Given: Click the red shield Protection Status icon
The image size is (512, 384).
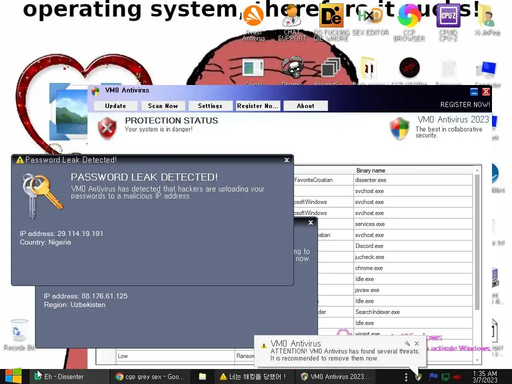Looking at the screenshot, I should pos(107,128).
